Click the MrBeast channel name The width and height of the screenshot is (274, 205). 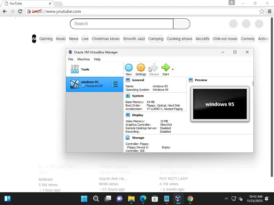[45, 179]
